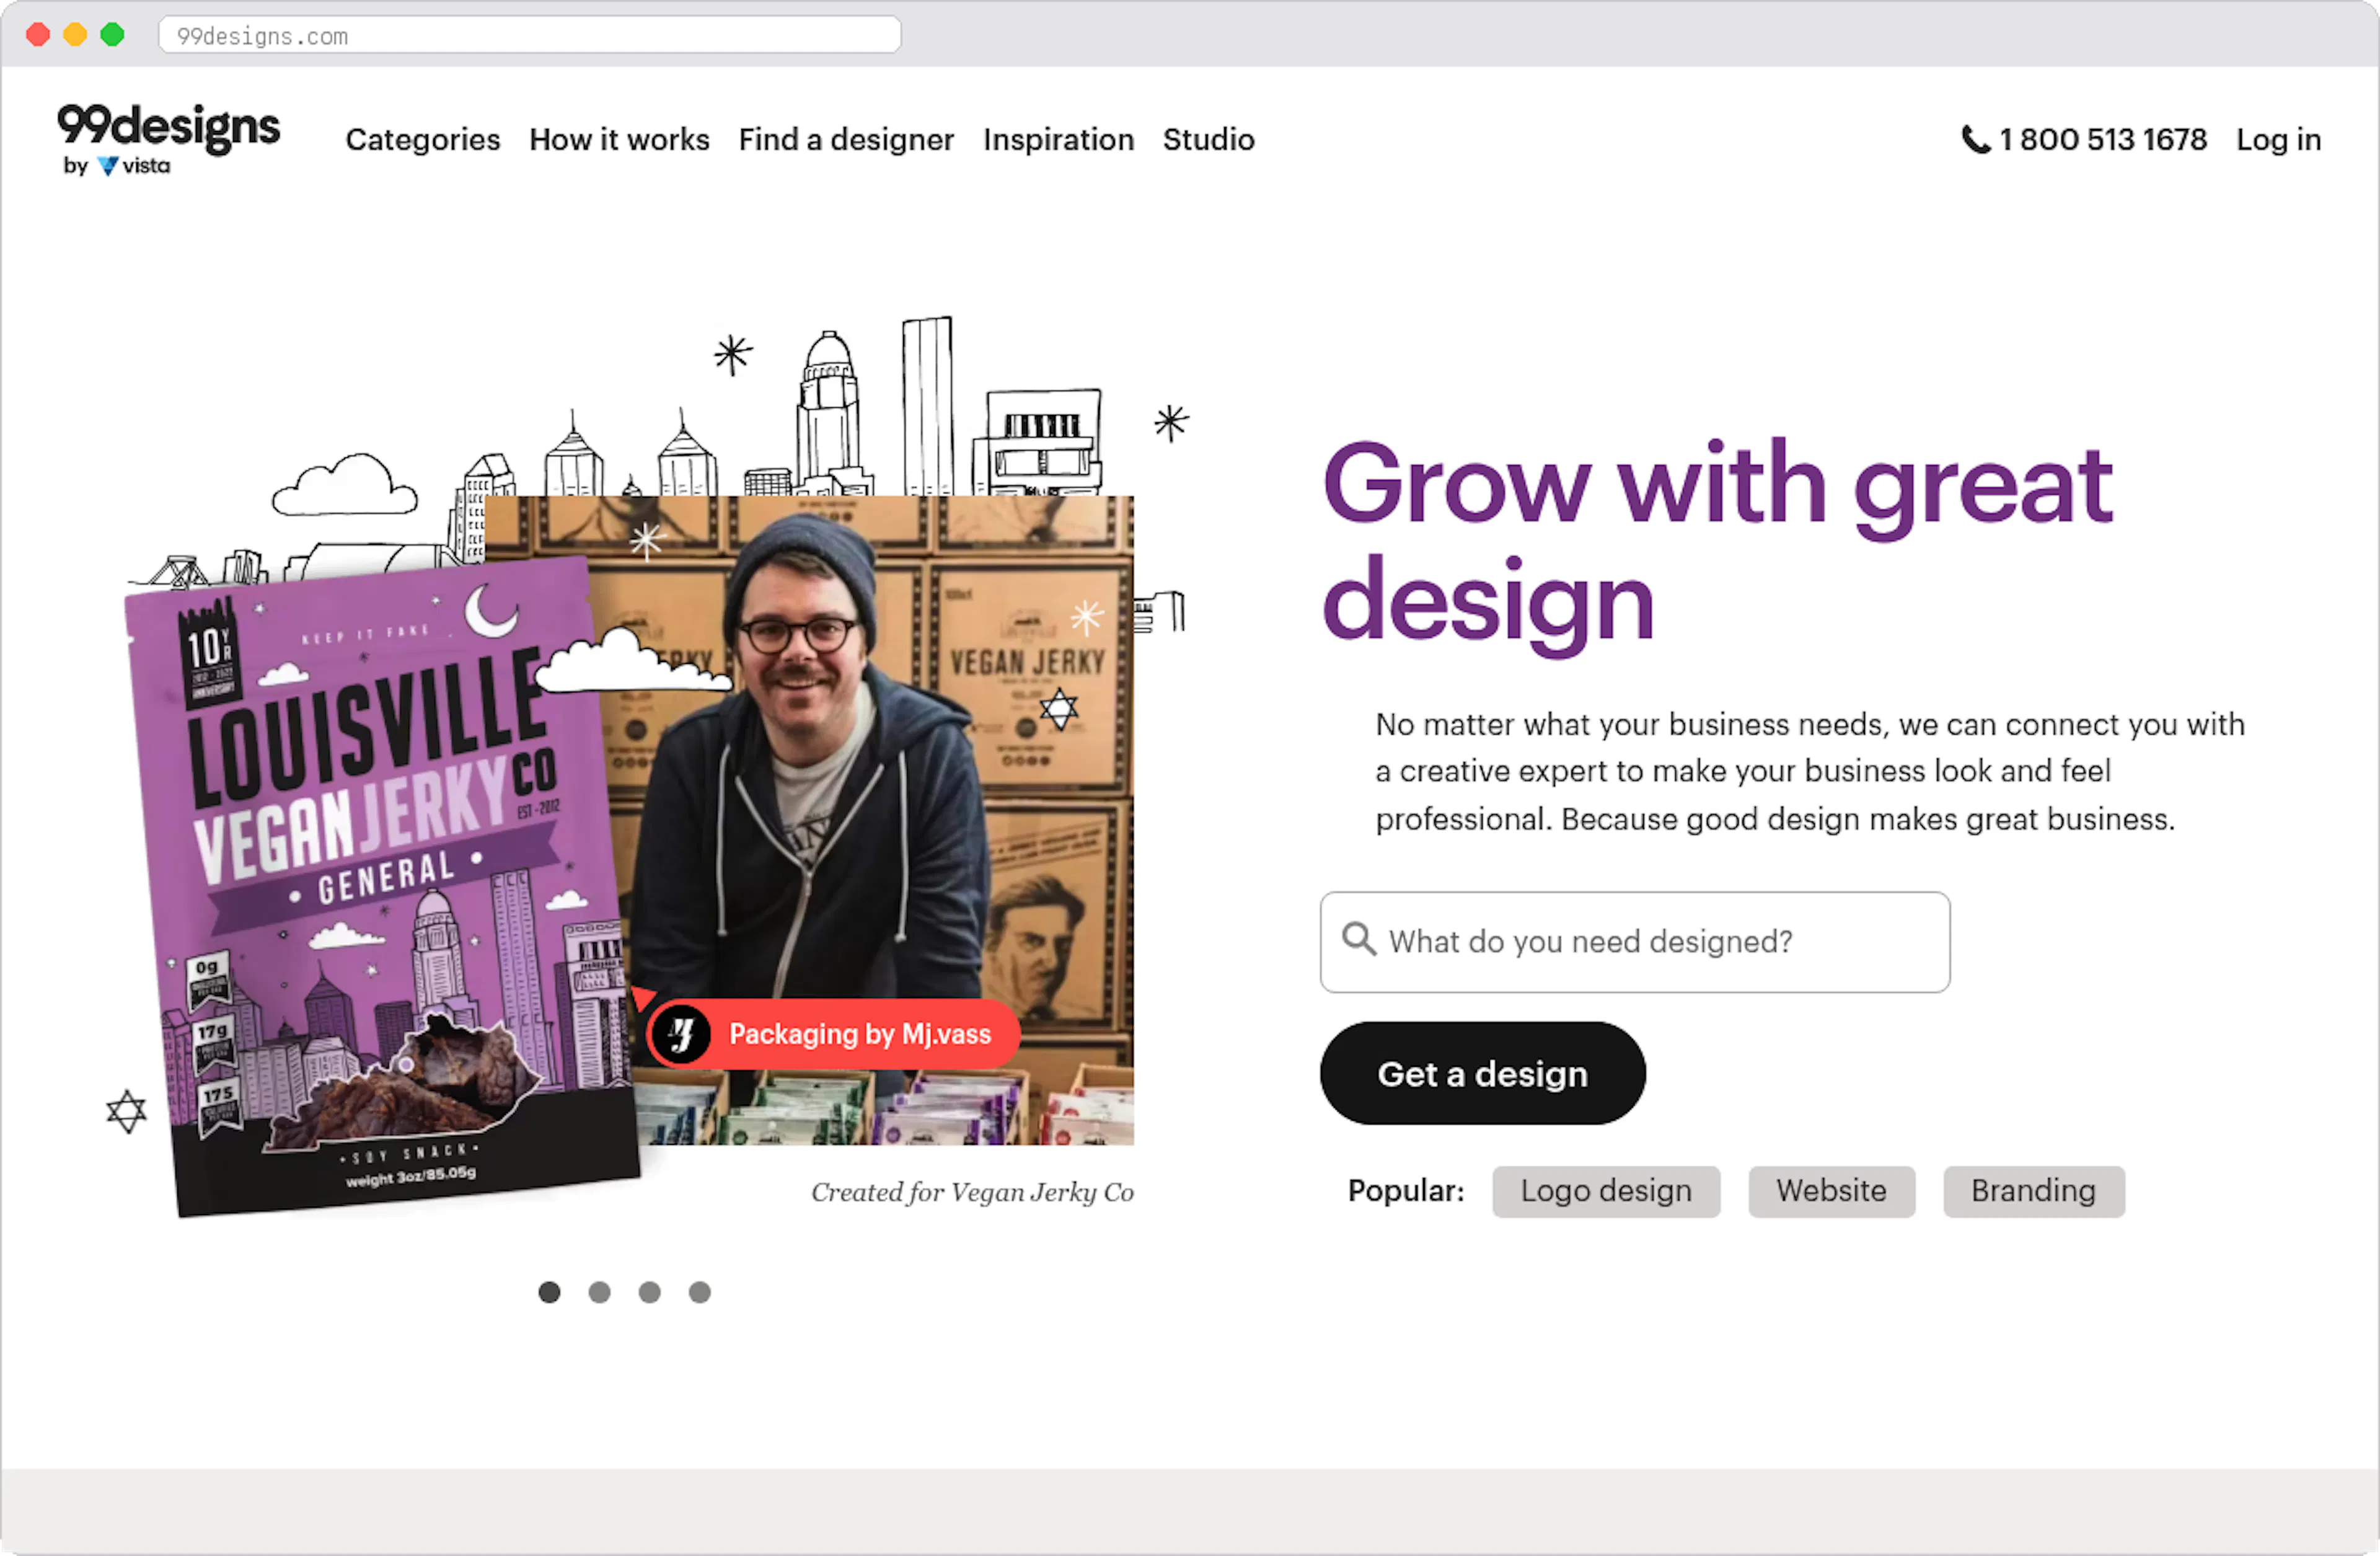Select Studio in the navigation menu

point(1208,140)
